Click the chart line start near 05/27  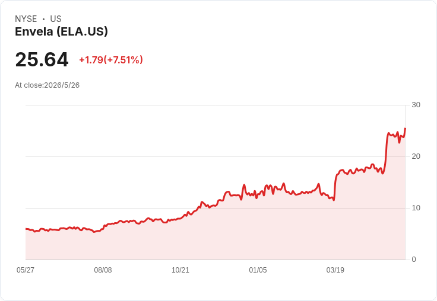pos(26,229)
